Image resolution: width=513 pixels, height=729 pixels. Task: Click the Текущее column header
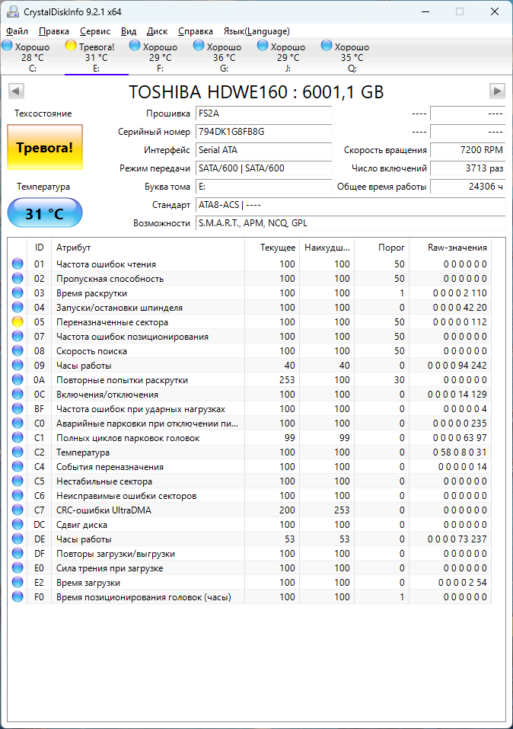coord(272,248)
